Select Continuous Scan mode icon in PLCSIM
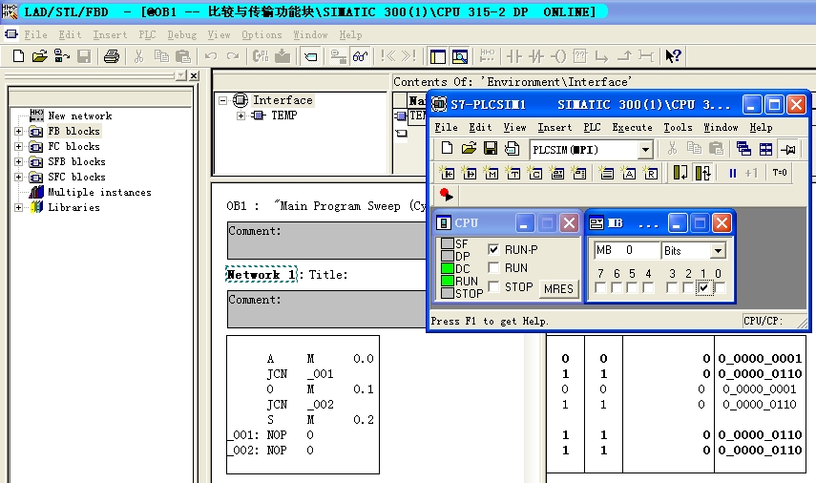The image size is (816, 483). (x=703, y=173)
